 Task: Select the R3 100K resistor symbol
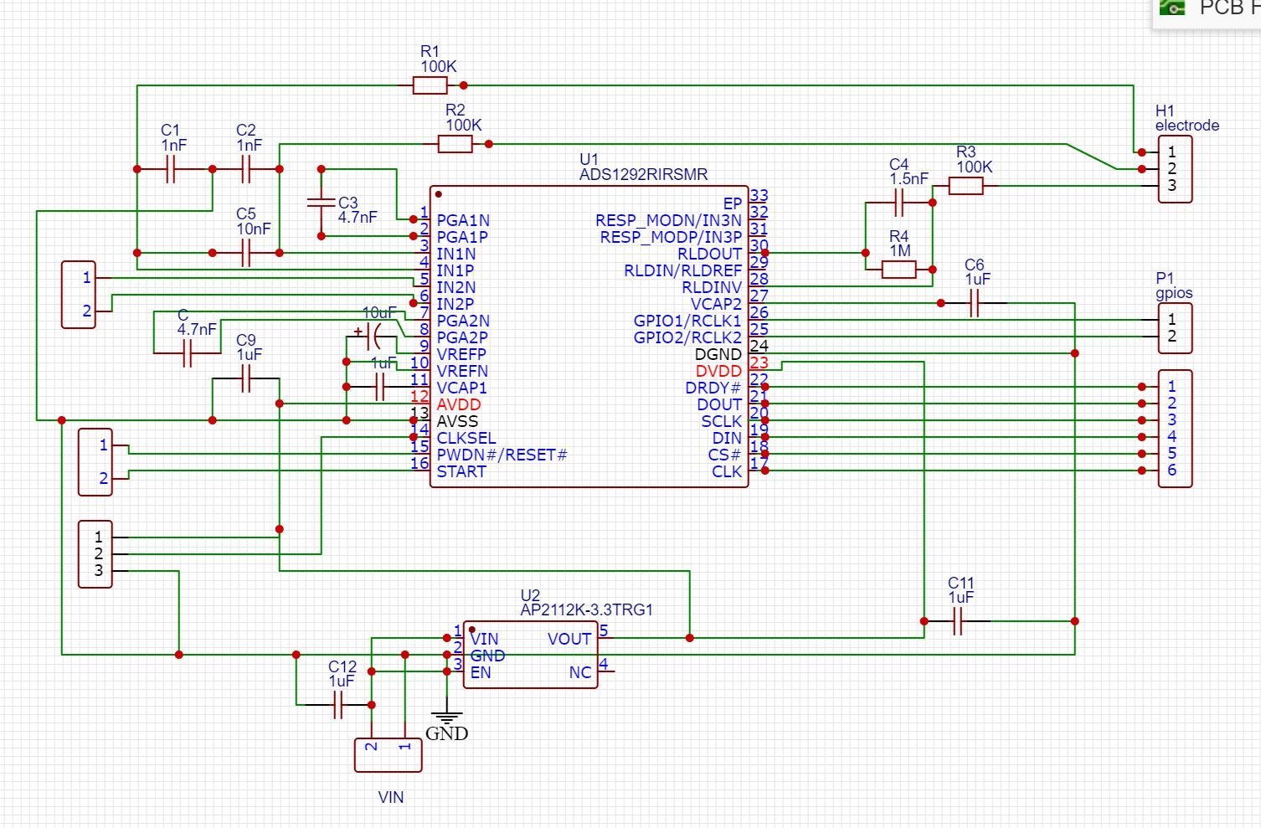pyautogui.click(x=965, y=186)
